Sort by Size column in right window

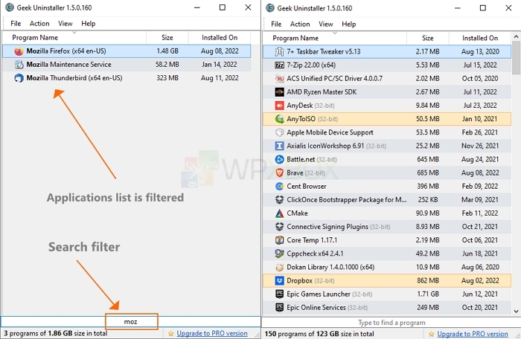(428, 38)
